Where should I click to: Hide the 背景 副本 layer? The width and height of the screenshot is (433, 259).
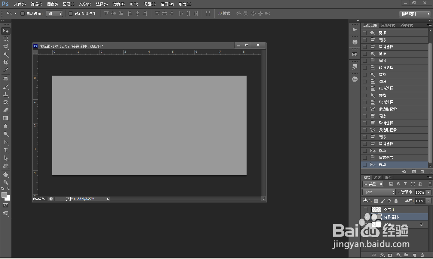(366, 217)
